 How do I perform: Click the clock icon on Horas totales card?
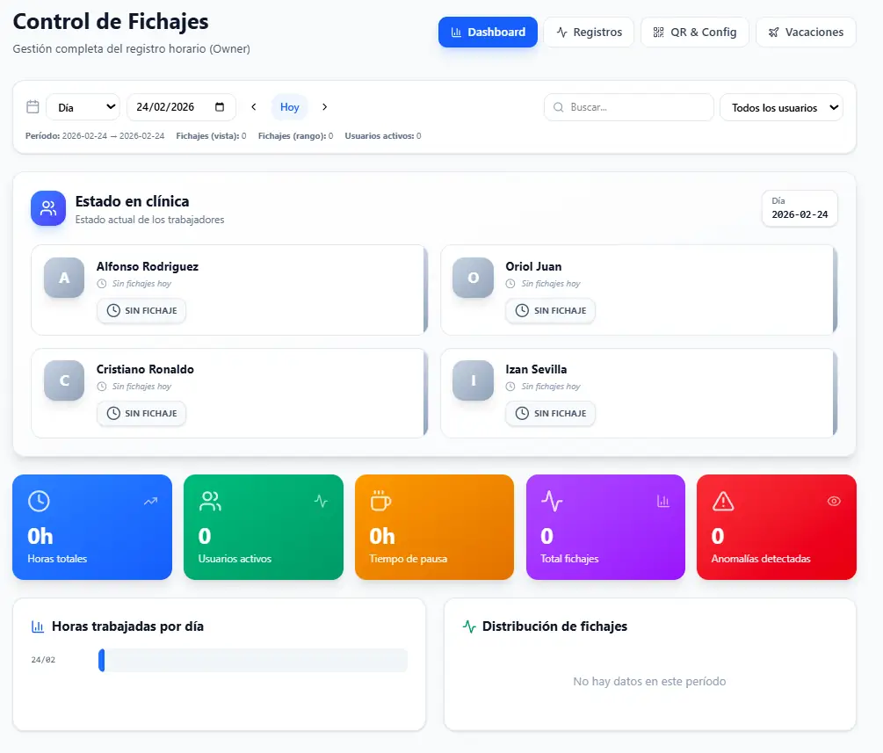point(39,501)
